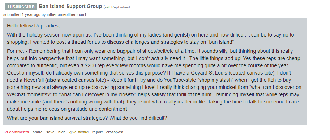Click the share link

pos(38,132)
